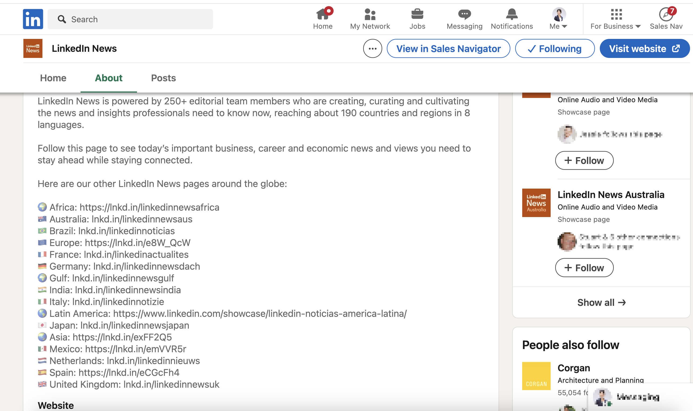Click the People also follow heading
The width and height of the screenshot is (693, 411).
click(x=571, y=345)
